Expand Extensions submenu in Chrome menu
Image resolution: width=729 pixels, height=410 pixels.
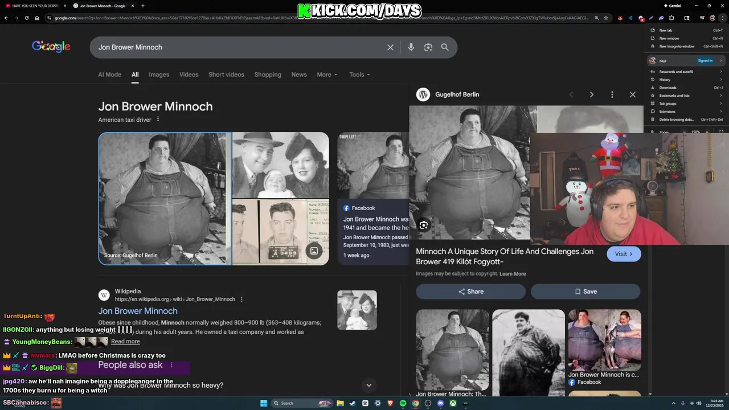point(686,112)
